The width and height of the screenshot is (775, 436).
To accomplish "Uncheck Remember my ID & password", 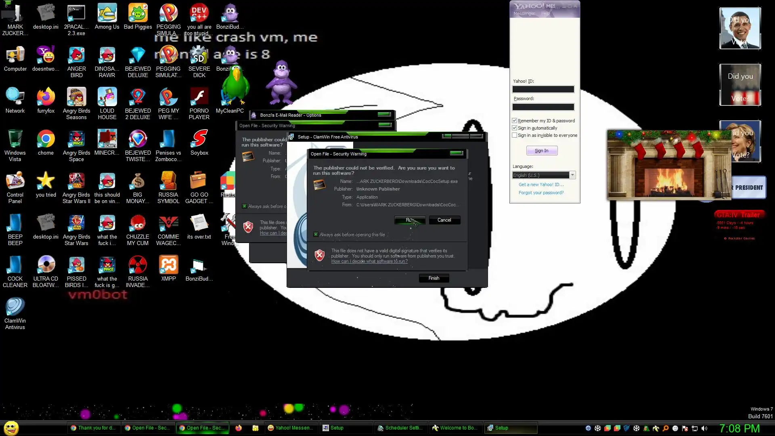I will click(x=515, y=121).
